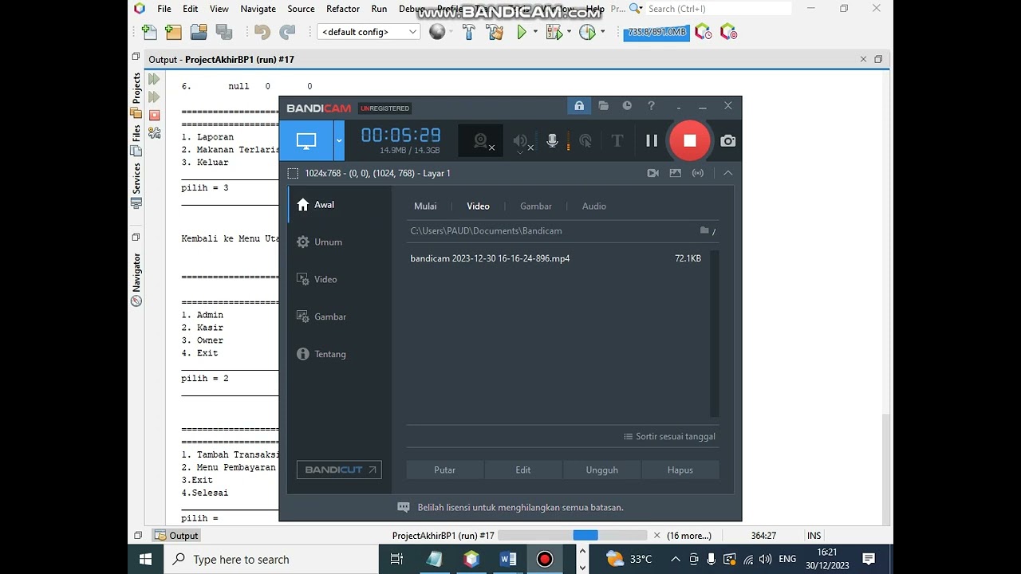Select the Bandicam screen recording mode button
This screenshot has height=574, width=1021.
coord(306,141)
